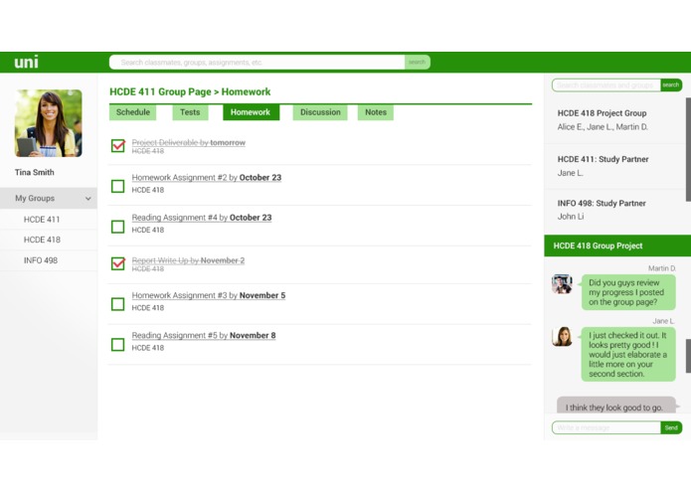Image resolution: width=691 pixels, height=491 pixels.
Task: Open Reading Assignment #5 link
Action: 204,336
